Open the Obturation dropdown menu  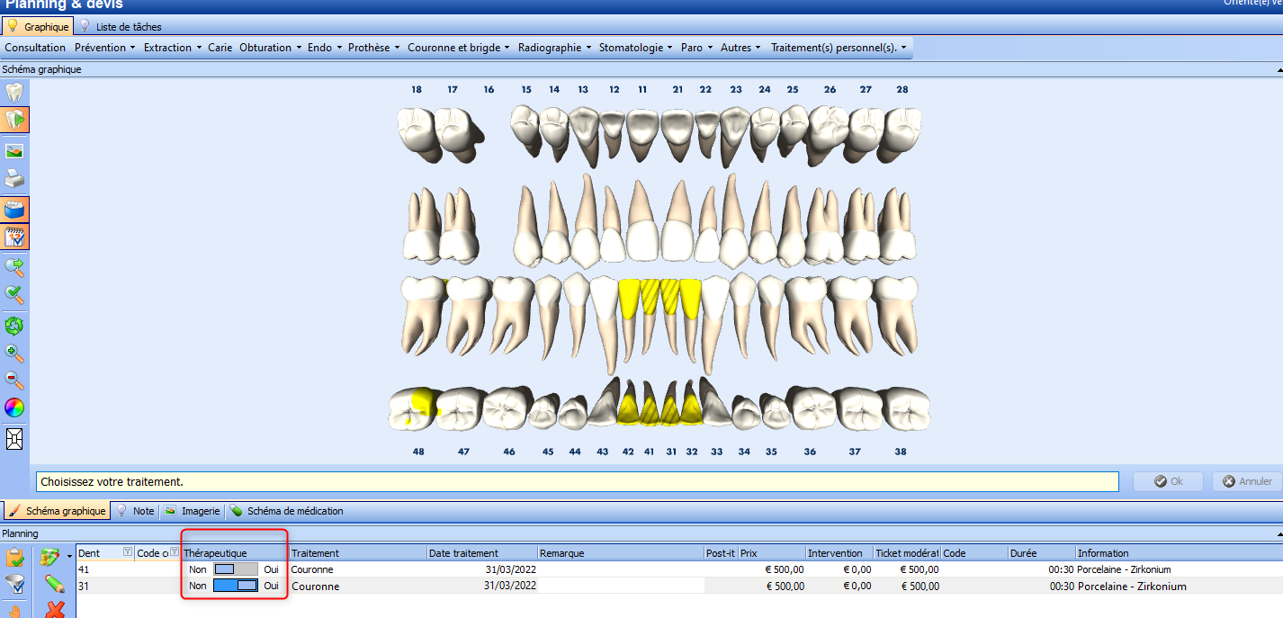270,48
